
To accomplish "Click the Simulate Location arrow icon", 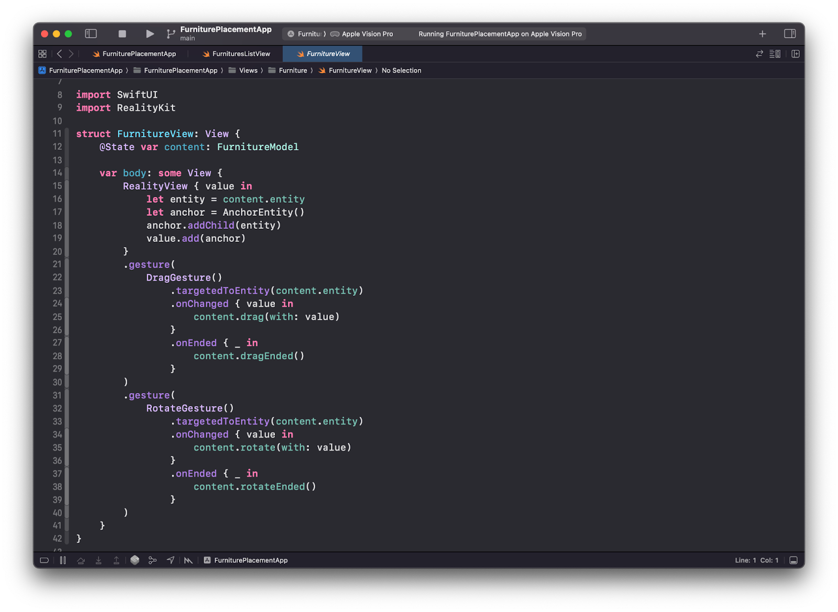I will tap(171, 560).
